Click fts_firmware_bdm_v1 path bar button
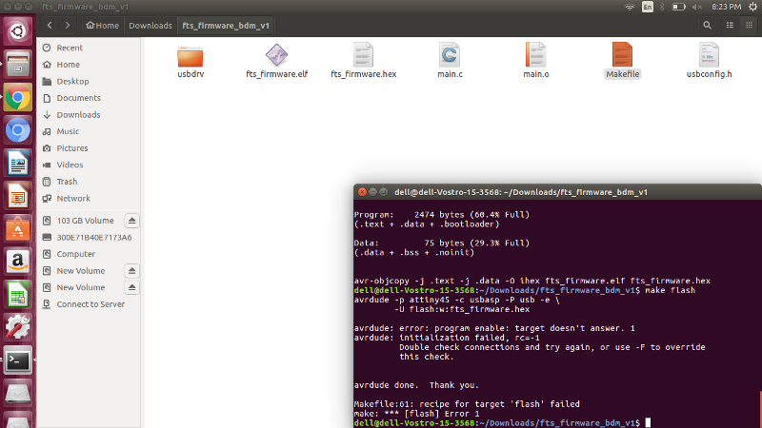The height and width of the screenshot is (428, 762). tap(226, 26)
